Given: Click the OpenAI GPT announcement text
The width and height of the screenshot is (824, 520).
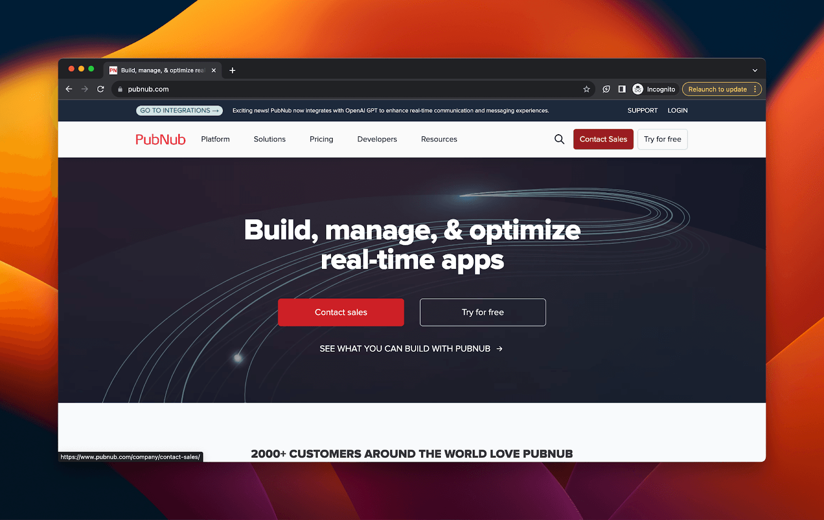Looking at the screenshot, I should pos(390,111).
